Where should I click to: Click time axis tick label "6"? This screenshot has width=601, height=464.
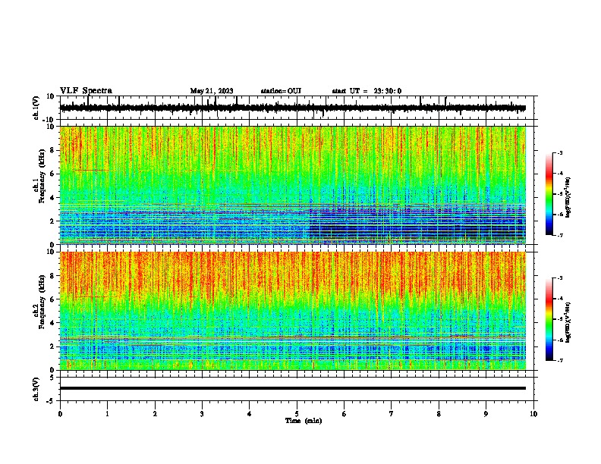pyautogui.click(x=345, y=414)
